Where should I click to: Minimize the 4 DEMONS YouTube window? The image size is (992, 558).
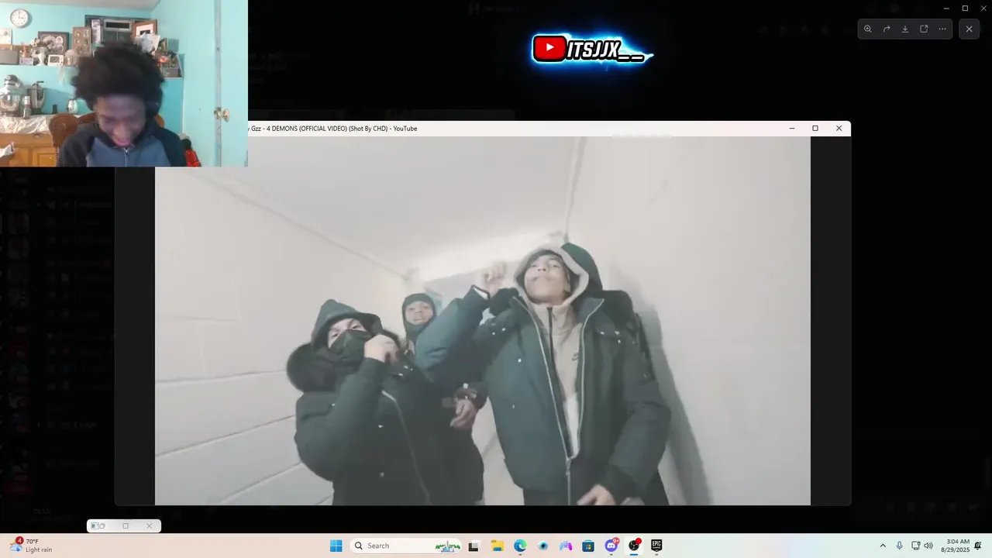[791, 129]
